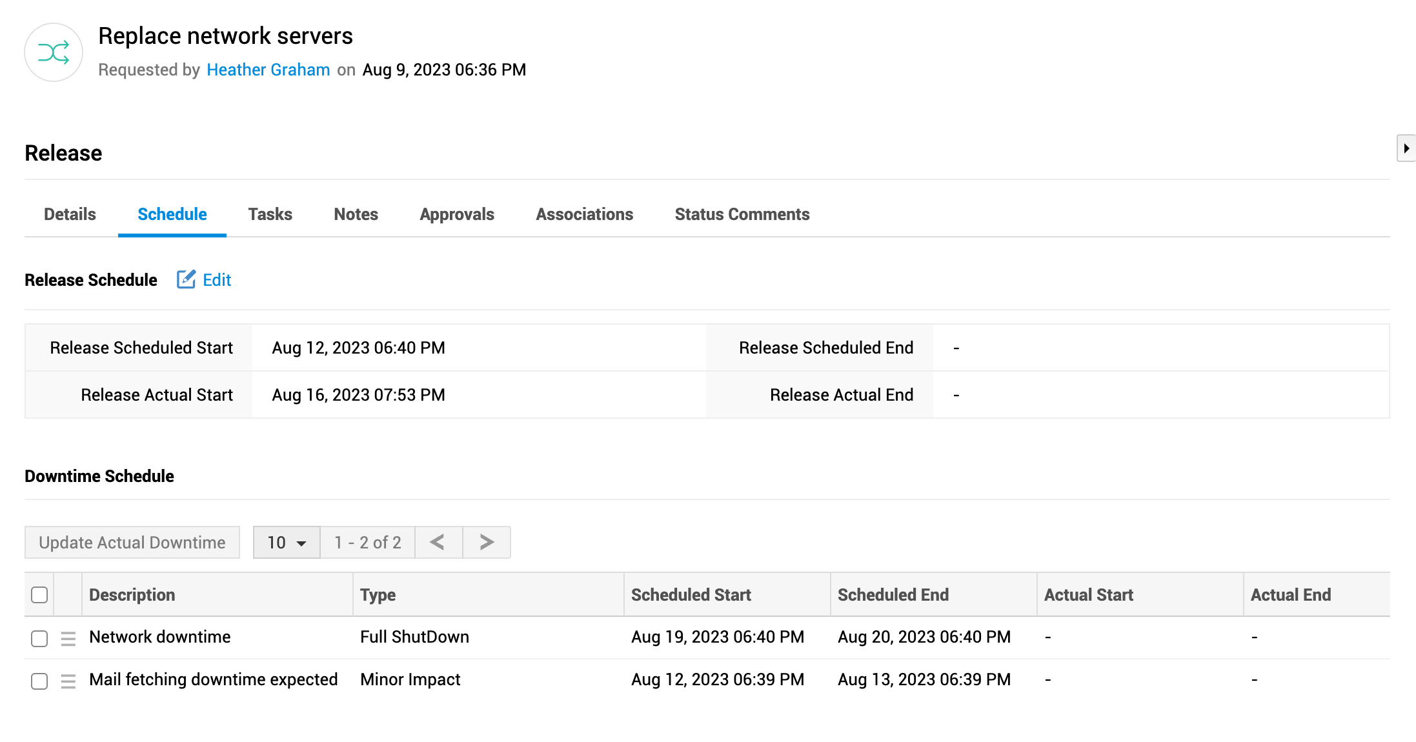This screenshot has height=742, width=1416.
Task: Click the Update Actual Downtime button
Action: [x=132, y=542]
